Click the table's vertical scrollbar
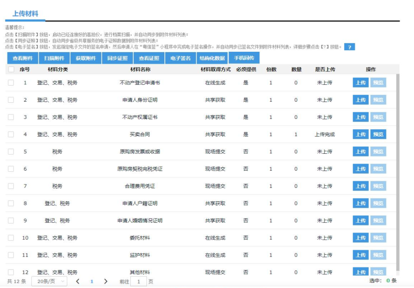This screenshot has height=288, width=414. point(398,173)
